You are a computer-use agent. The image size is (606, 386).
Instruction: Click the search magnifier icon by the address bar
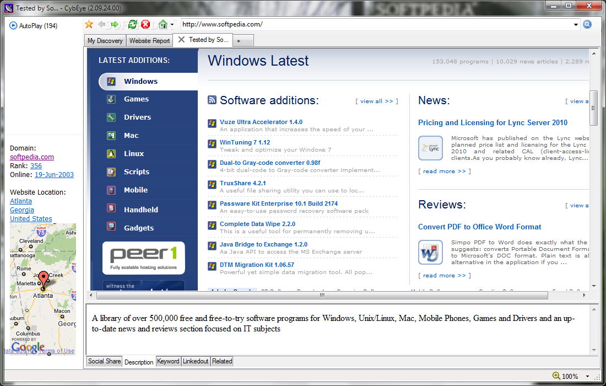(587, 24)
